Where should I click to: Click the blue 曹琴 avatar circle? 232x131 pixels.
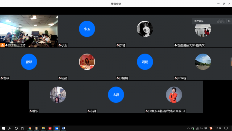click(x=29, y=62)
